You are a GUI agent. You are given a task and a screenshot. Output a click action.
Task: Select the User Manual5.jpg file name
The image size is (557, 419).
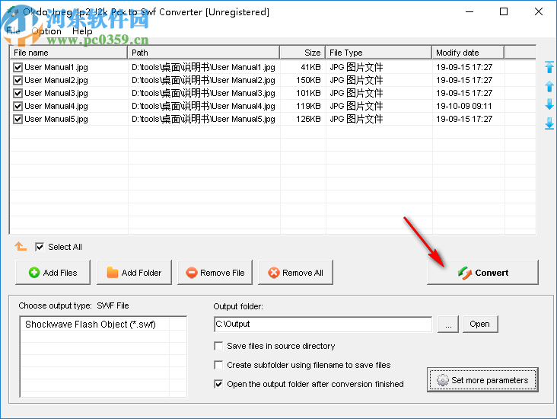click(56, 119)
